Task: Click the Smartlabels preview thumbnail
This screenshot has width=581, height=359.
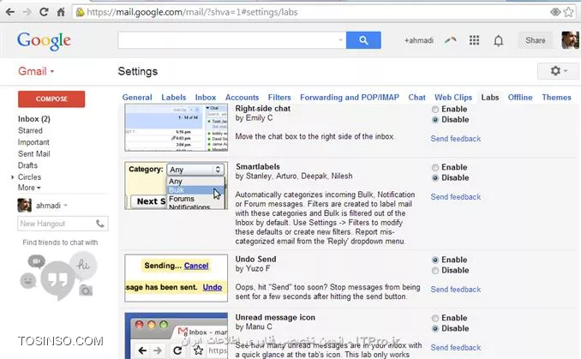Action: (x=176, y=185)
